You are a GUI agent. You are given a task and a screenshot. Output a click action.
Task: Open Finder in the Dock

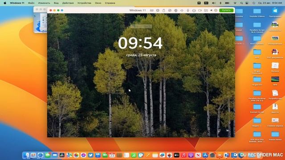(x=26, y=155)
